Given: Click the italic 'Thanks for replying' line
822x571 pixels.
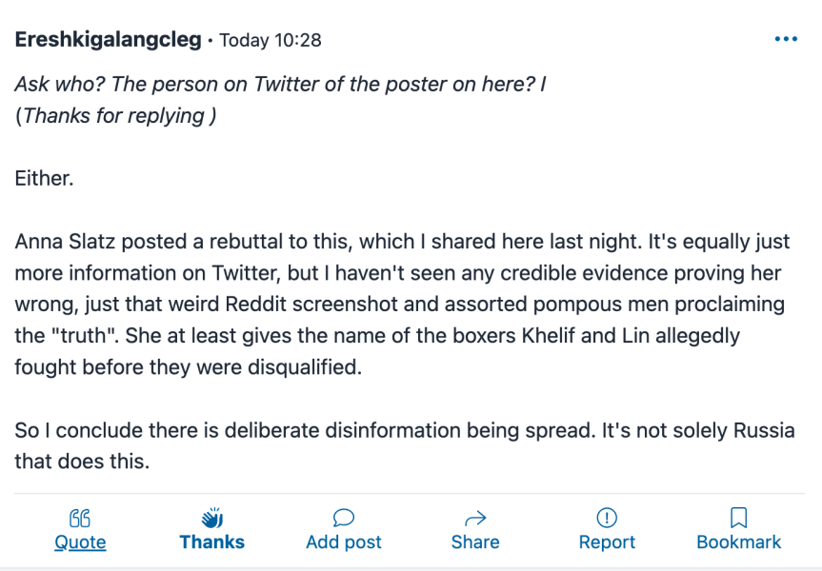Looking at the screenshot, I should click(115, 116).
